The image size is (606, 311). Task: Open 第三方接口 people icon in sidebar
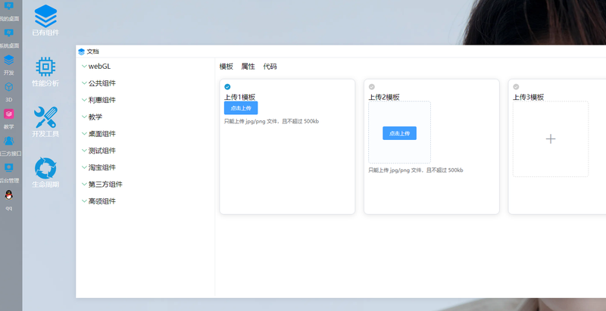tap(8, 141)
